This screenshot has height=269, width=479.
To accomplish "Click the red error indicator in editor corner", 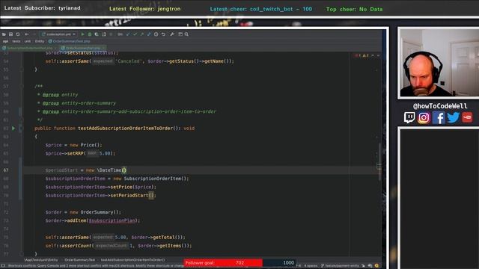I will 358,55.
